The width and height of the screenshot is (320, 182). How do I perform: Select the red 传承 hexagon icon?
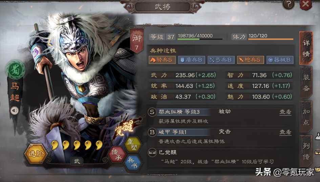click(x=117, y=155)
